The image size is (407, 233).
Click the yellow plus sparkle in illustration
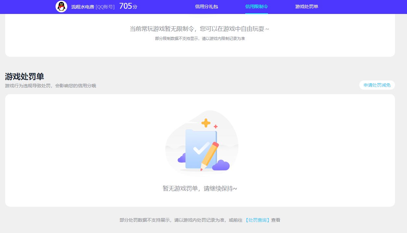coord(206,123)
